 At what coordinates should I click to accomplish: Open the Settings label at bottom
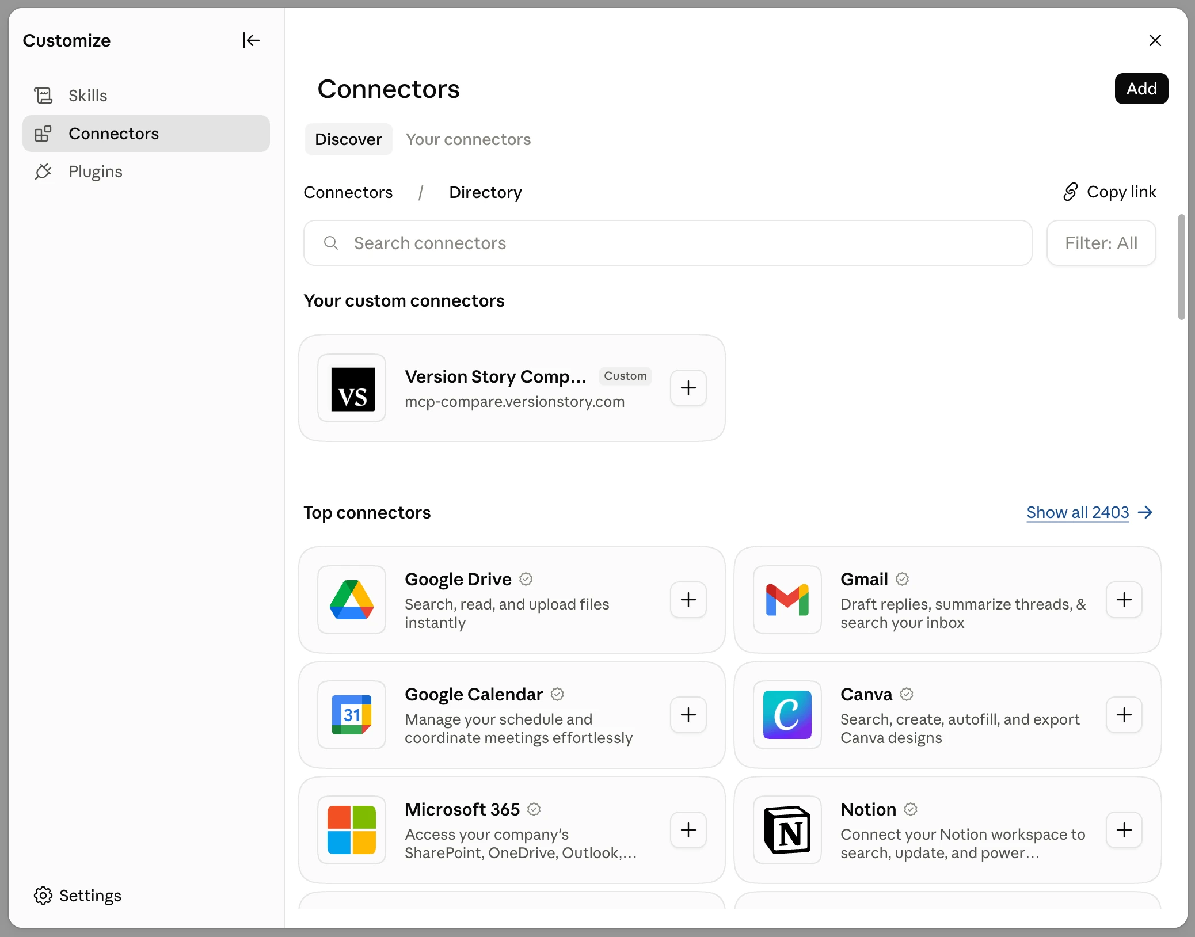click(90, 896)
